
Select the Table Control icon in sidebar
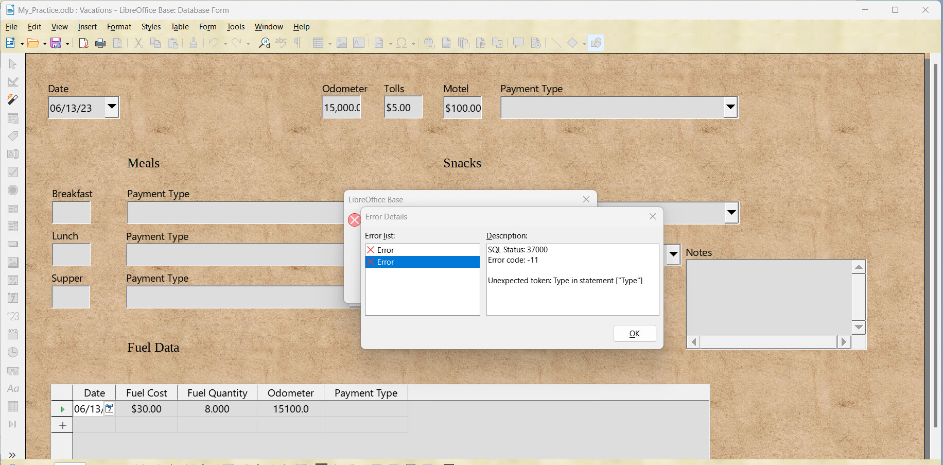(13, 406)
